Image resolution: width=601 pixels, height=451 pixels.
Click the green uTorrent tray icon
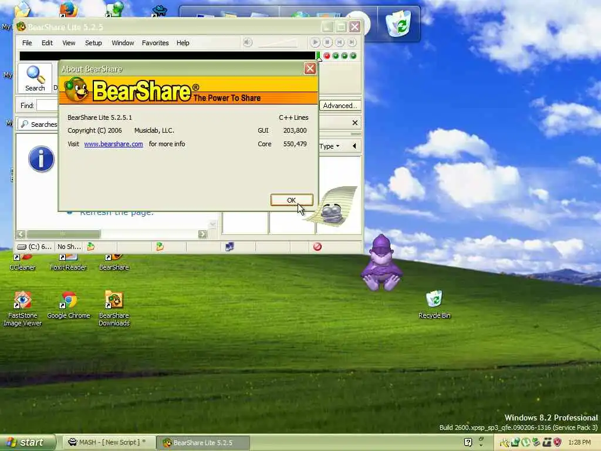526,442
